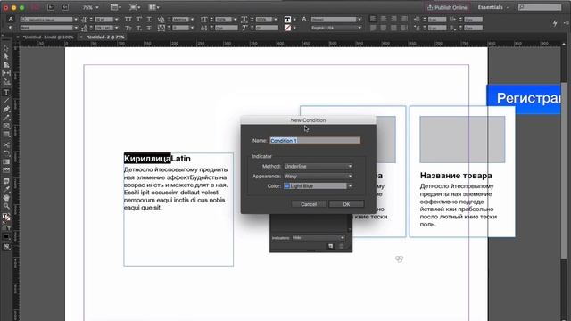Screen dimensions: 571x321
Task: Select the Gap tool
Action: point(6,73)
